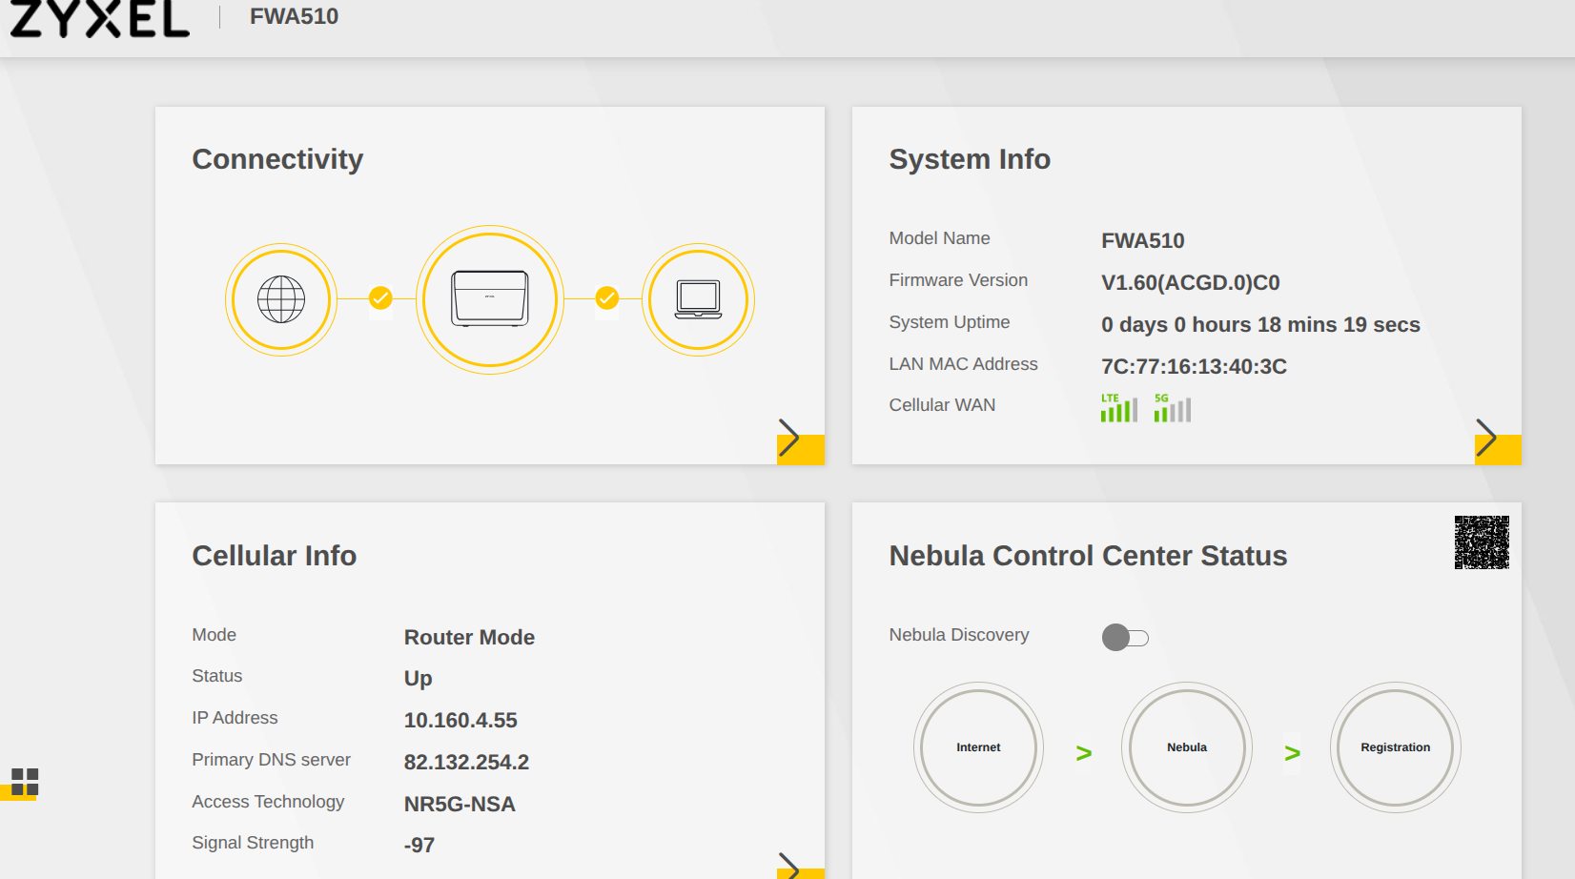Click the arrow between Nebula and Registration
This screenshot has width=1575, height=879.
click(1292, 753)
